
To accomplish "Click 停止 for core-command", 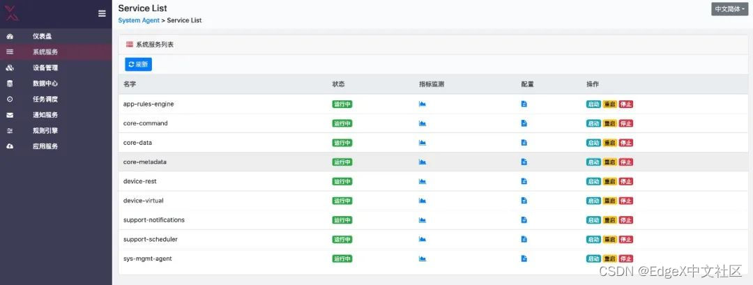I will point(625,123).
